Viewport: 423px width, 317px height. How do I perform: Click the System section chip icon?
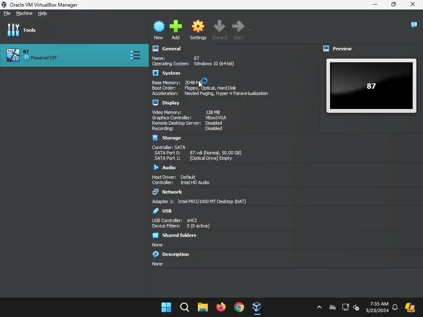(x=155, y=73)
